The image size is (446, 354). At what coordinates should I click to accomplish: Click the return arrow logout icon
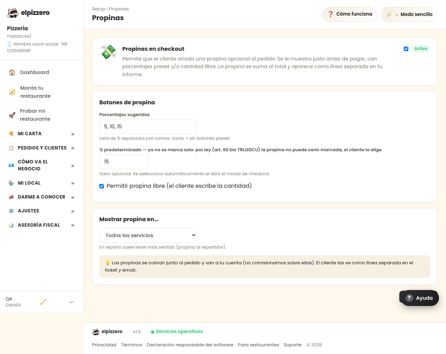click(x=72, y=302)
